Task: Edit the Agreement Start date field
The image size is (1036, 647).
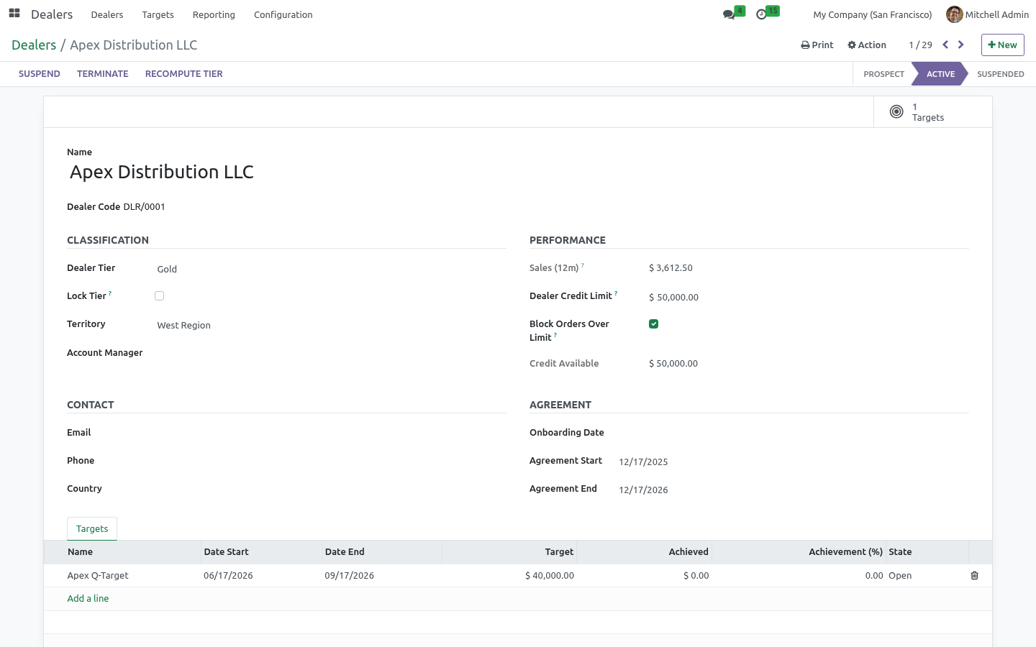Action: tap(793, 462)
